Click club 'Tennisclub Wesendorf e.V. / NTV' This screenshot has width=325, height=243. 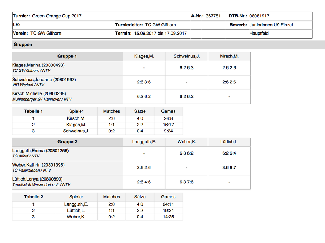click(x=41, y=185)
